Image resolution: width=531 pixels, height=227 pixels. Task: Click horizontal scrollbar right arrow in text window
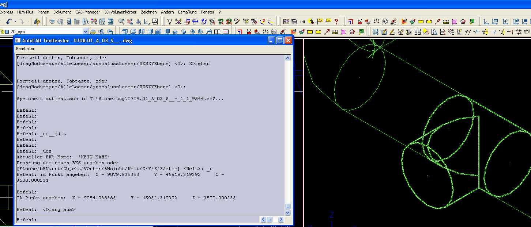[281, 219]
